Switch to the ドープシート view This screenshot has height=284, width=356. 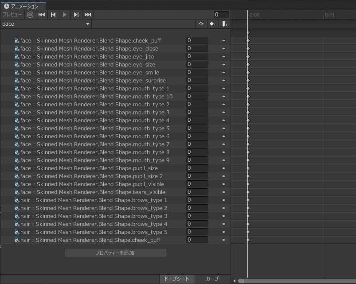pos(176,279)
